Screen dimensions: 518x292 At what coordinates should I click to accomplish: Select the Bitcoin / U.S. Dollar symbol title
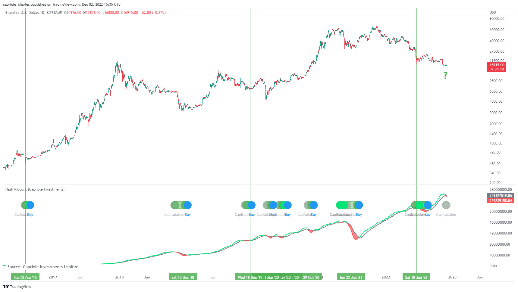click(x=22, y=13)
